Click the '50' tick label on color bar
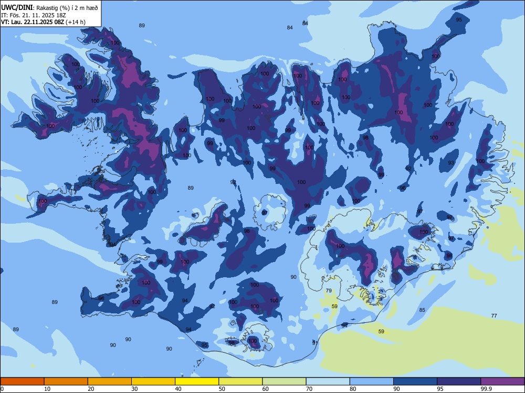Screen dimensions: 525x393 coord(222,389)
